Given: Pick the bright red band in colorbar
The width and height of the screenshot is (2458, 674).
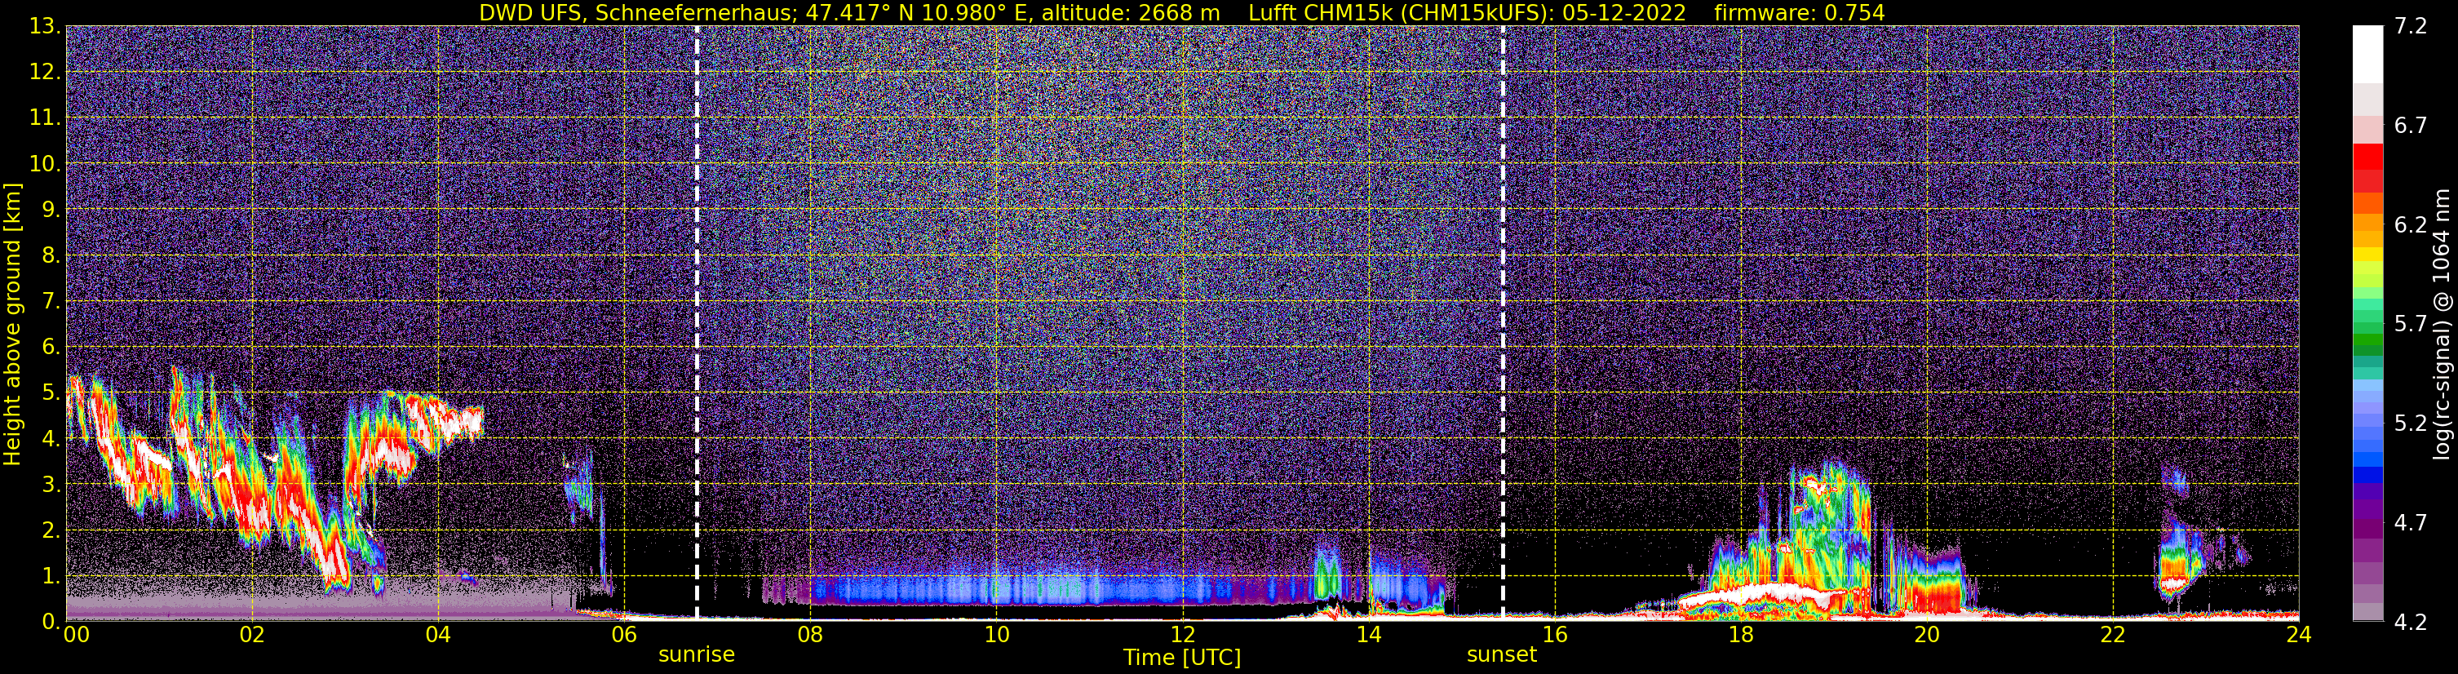Looking at the screenshot, I should [2367, 157].
